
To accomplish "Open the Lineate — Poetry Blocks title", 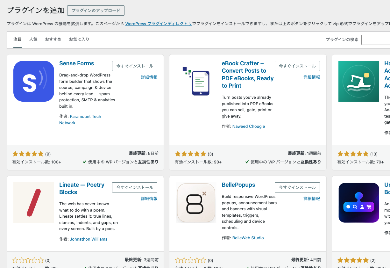I will pyautogui.click(x=82, y=189).
